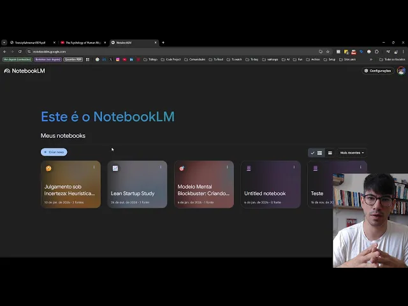Open the To watch bookmarks folder
The image size is (408, 306).
click(234, 59)
